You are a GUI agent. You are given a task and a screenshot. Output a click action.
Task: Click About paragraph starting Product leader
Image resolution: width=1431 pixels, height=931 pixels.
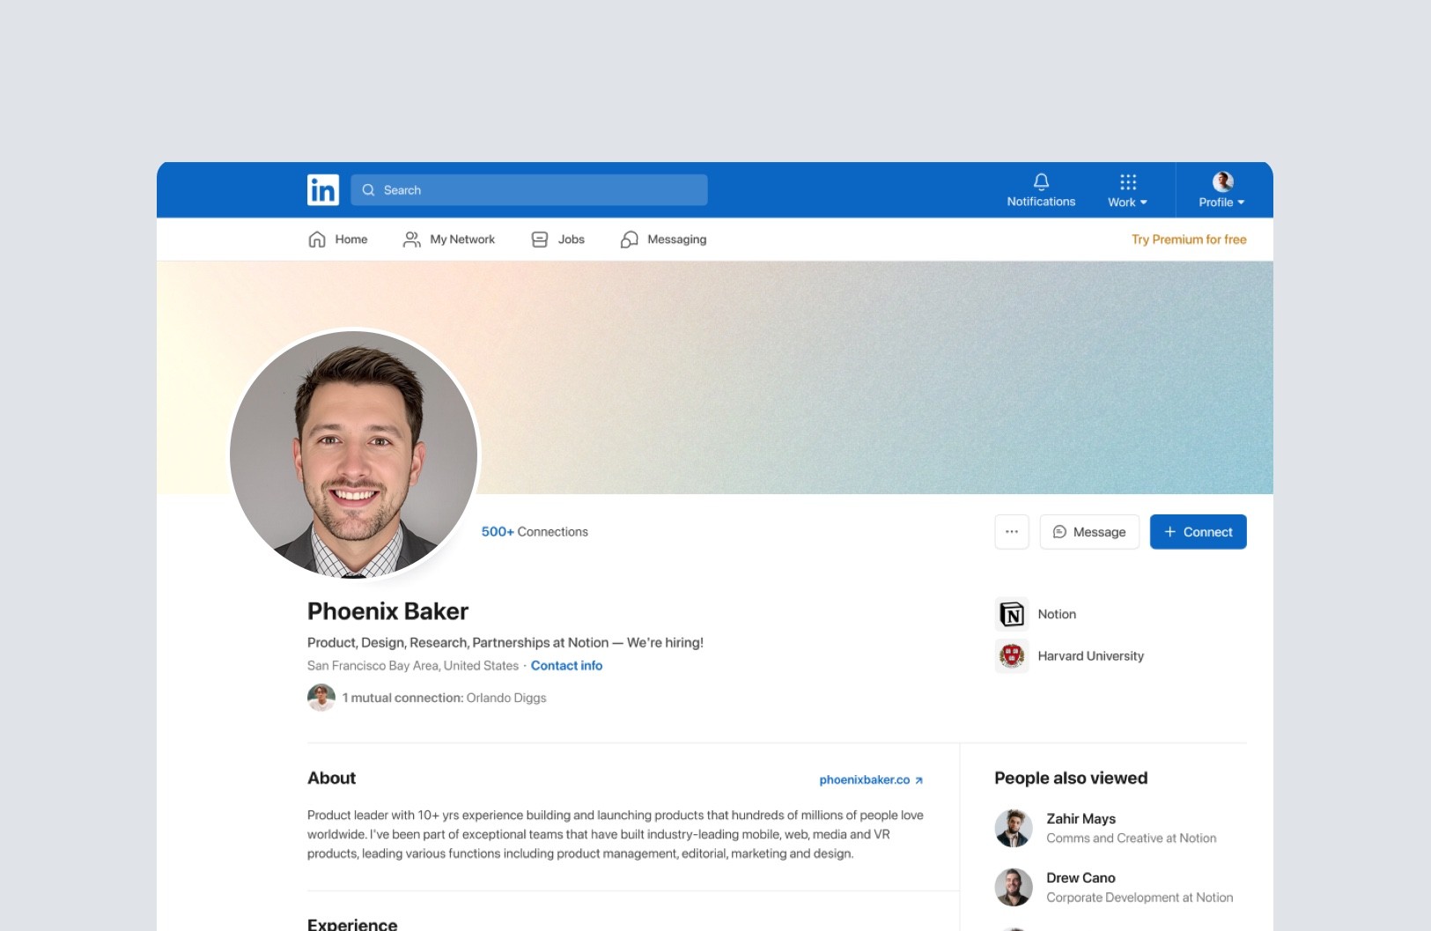(x=616, y=834)
